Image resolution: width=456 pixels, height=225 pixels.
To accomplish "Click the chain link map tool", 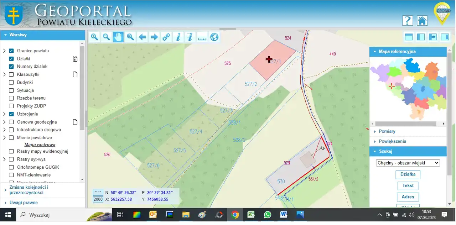I will [x=166, y=37].
